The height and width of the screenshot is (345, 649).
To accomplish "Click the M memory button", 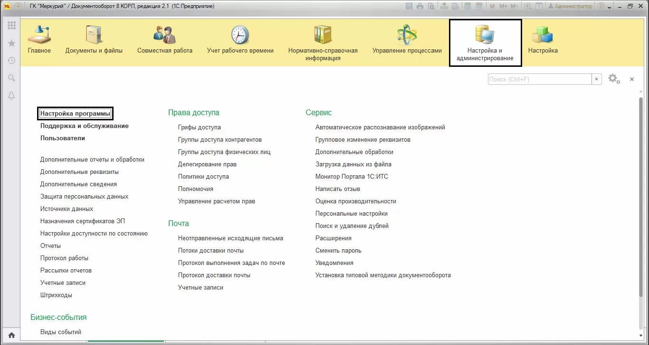I will [x=492, y=6].
